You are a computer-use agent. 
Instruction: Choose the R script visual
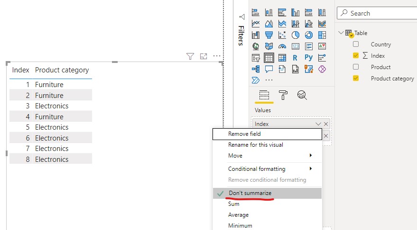(x=295, y=58)
